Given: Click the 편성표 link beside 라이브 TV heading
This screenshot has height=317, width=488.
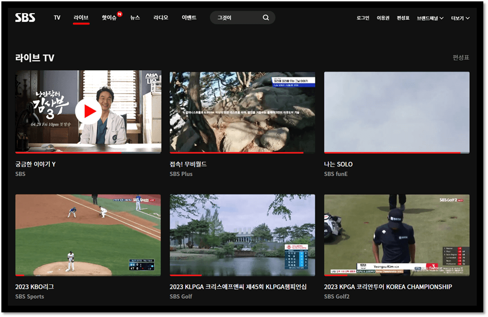Looking at the screenshot, I should 461,57.
